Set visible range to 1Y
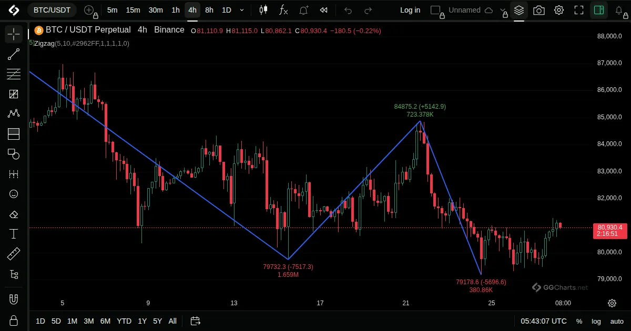Image resolution: width=631 pixels, height=331 pixels. [x=143, y=321]
